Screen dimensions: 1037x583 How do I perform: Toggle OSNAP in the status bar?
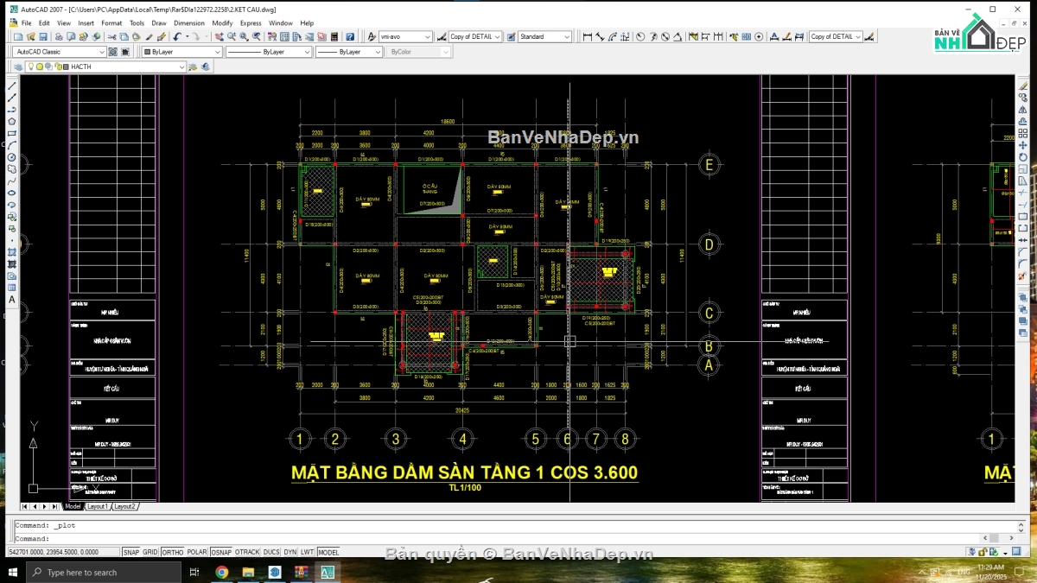[x=221, y=552]
